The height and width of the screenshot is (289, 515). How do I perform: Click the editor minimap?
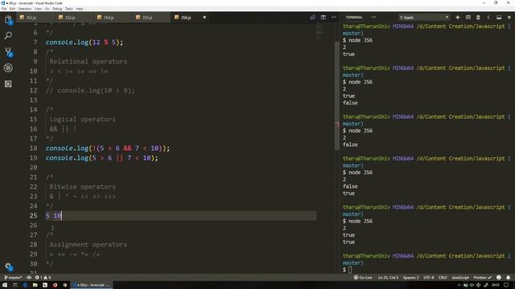(x=321, y=32)
